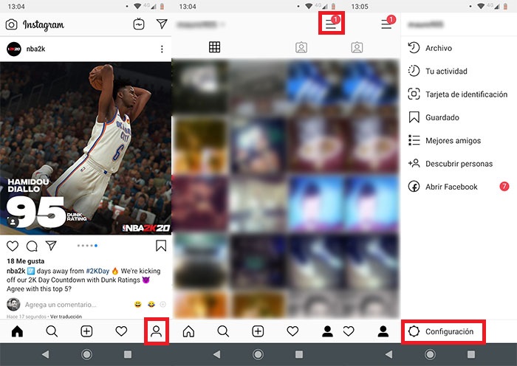Click the #2KDay hashtag in the caption
Viewport: 517px width, 366px height.
(x=97, y=271)
